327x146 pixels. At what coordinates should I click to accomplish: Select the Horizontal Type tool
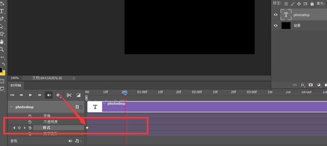pyautogui.click(x=2, y=11)
